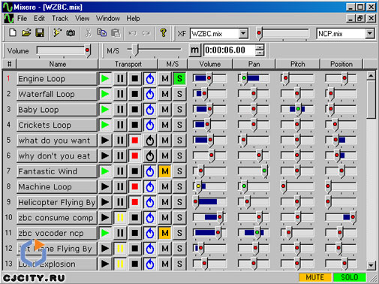379x284 pixels.
Task: Click the scissors Cut icon
Action: (x=88, y=33)
